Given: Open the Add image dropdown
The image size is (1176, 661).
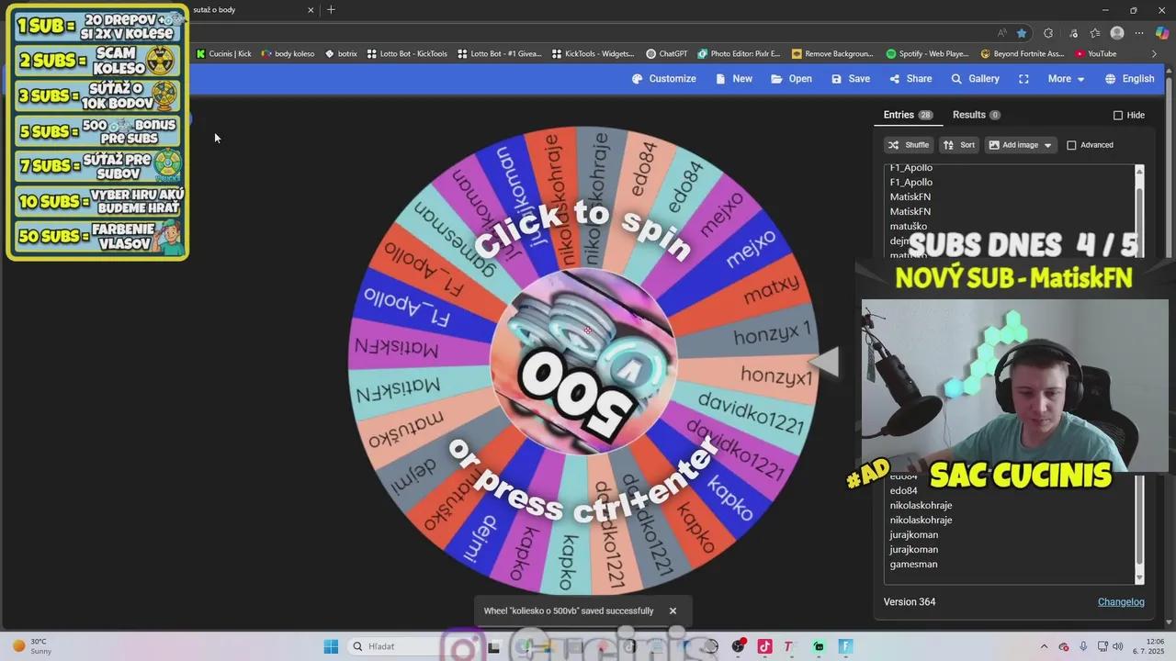Looking at the screenshot, I should (1020, 145).
